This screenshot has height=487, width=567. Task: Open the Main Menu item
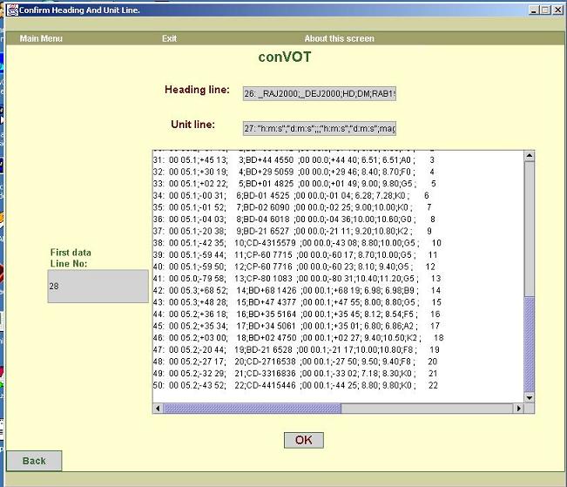(41, 38)
